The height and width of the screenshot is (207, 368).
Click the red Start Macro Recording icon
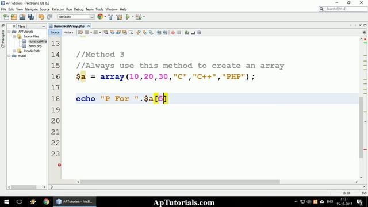tap(173, 33)
